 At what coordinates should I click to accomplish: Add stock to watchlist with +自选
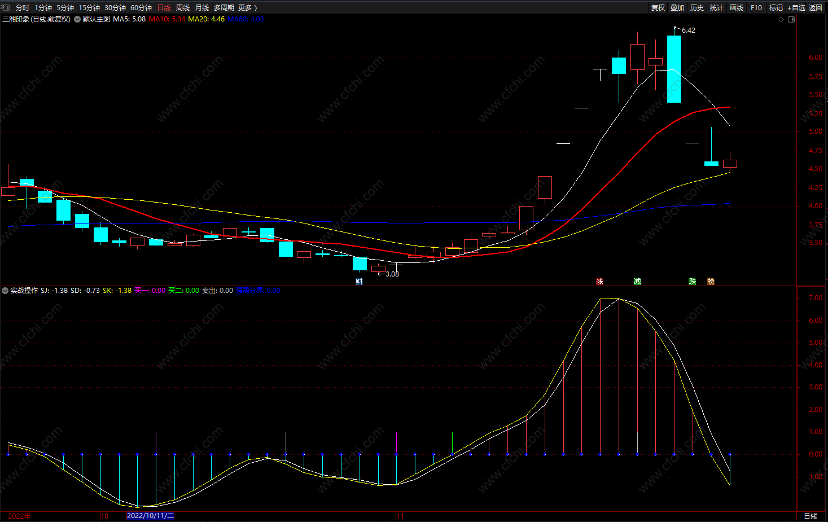[796, 7]
